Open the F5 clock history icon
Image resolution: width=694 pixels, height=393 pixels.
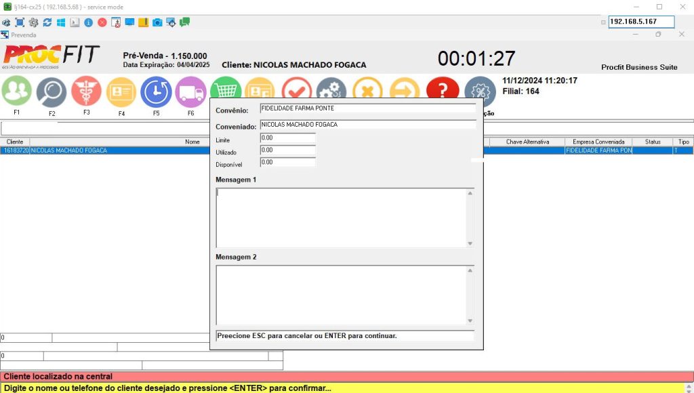click(157, 92)
